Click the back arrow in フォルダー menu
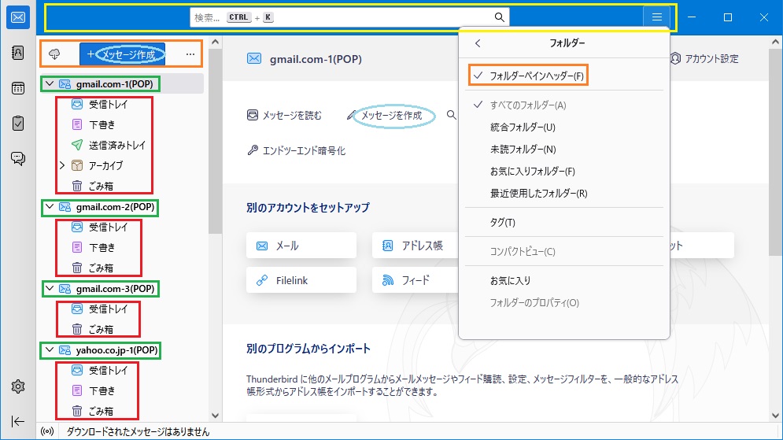The width and height of the screenshot is (783, 440). pos(478,44)
